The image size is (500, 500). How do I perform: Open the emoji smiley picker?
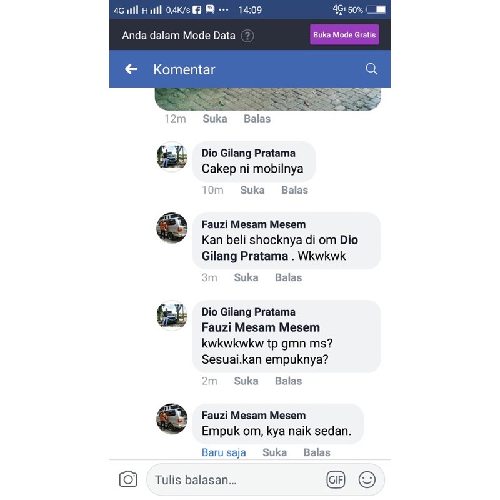tap(367, 479)
